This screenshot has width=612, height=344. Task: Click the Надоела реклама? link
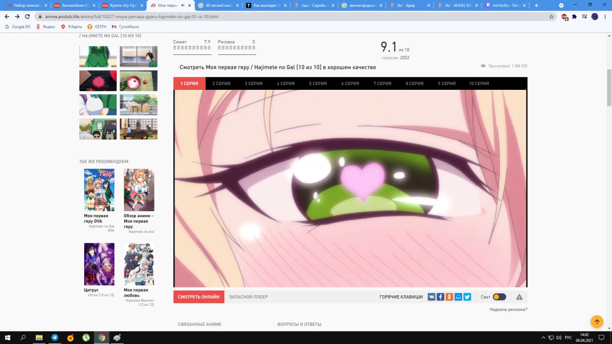click(508, 310)
